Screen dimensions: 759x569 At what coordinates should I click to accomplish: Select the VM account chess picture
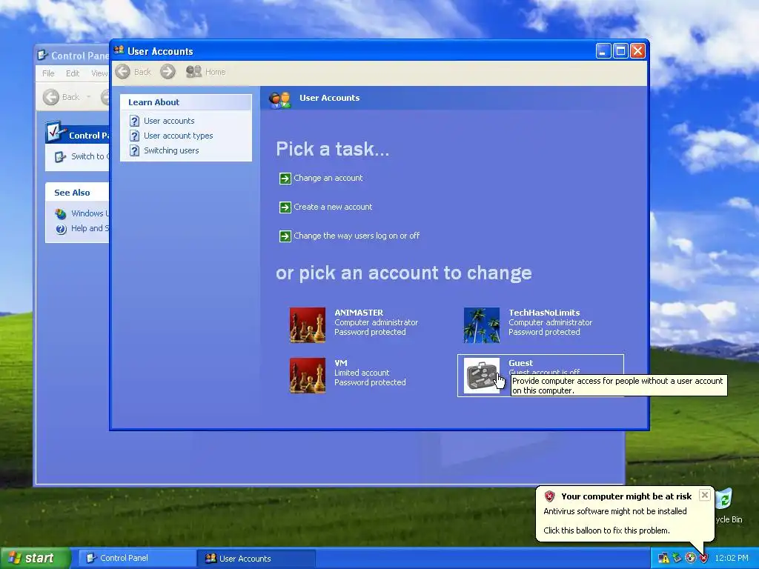[308, 376]
